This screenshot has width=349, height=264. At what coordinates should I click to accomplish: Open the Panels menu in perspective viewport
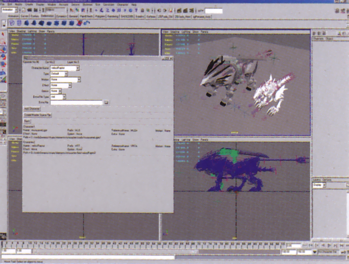[204, 32]
